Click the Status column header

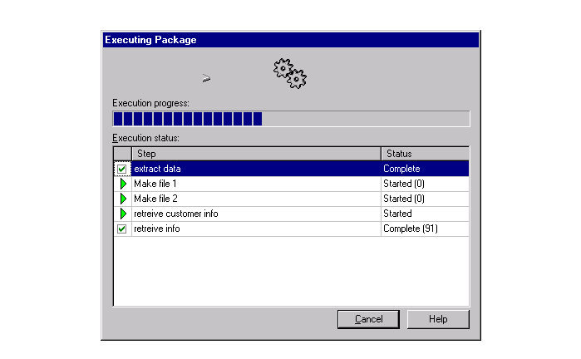point(425,154)
